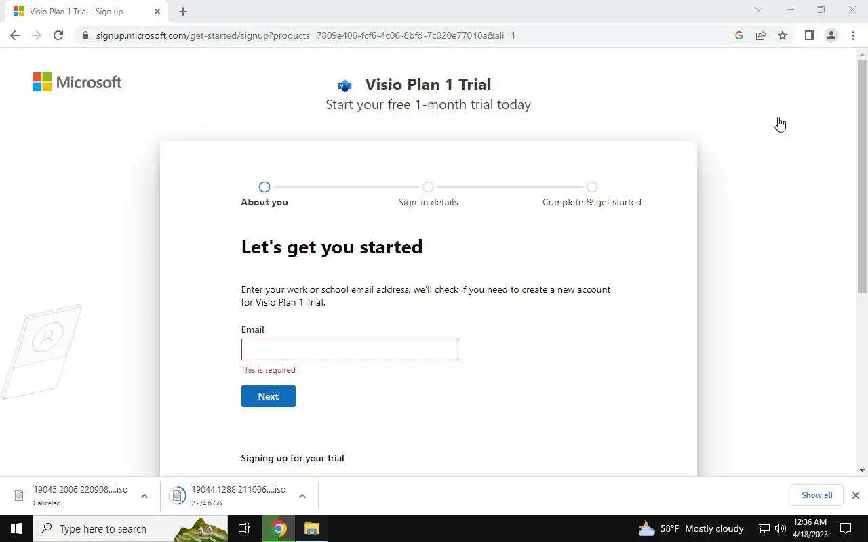Open the tab search chevron in title bar
868x542 pixels.
(759, 10)
